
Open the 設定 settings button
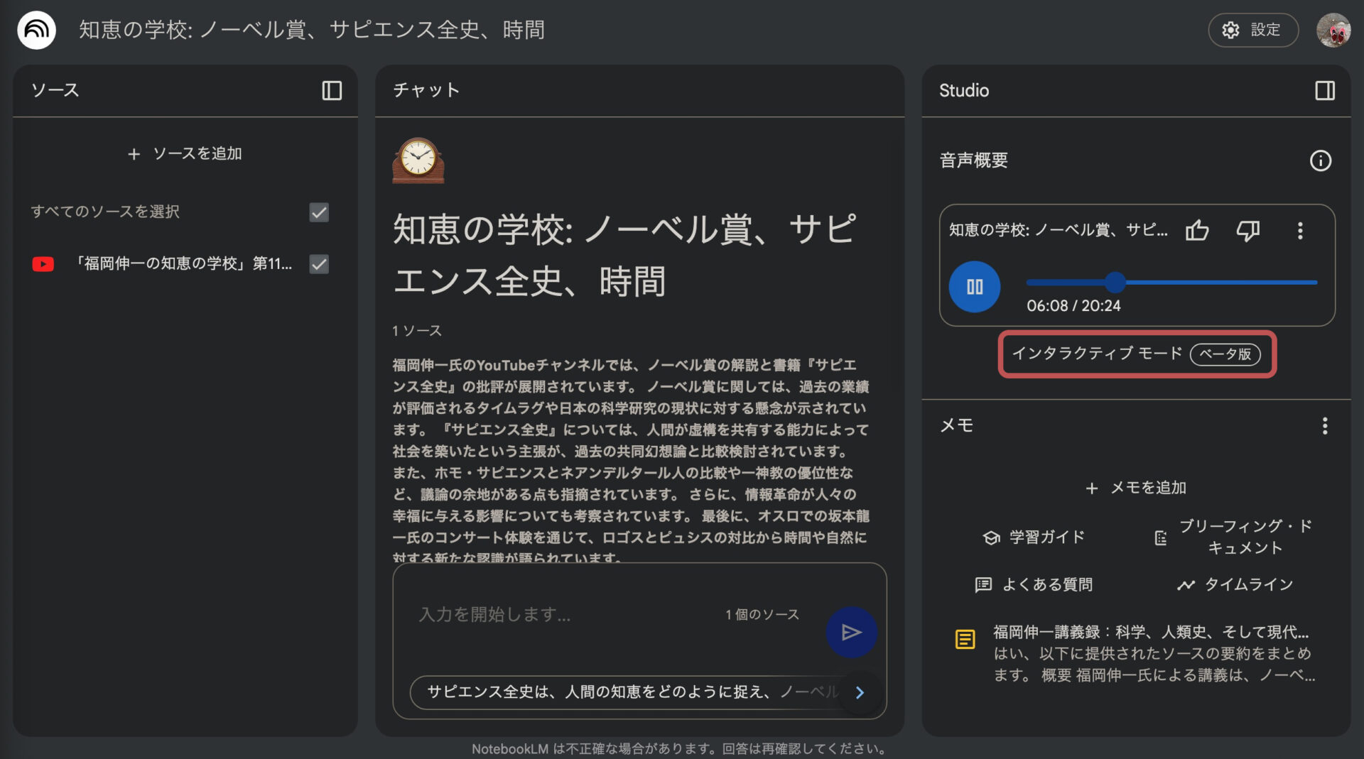pos(1252,30)
